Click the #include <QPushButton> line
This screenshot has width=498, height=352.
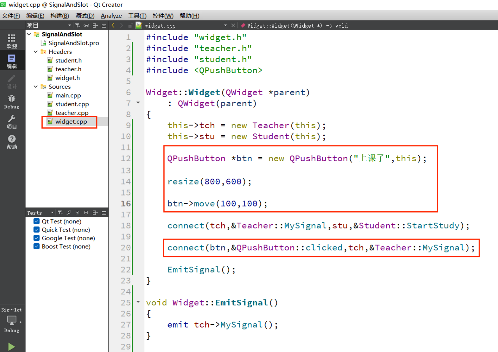coord(204,70)
